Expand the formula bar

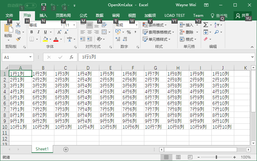click(252, 57)
